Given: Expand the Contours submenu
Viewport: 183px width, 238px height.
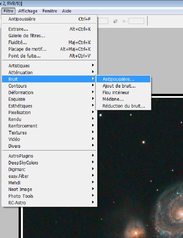Looking at the screenshot, I should click(x=49, y=86).
